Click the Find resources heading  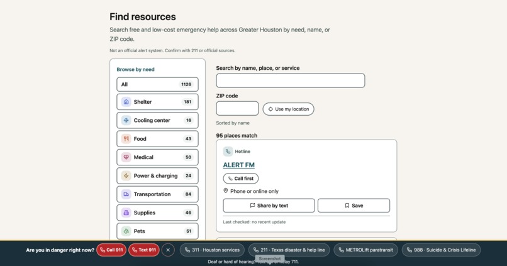[x=143, y=17]
